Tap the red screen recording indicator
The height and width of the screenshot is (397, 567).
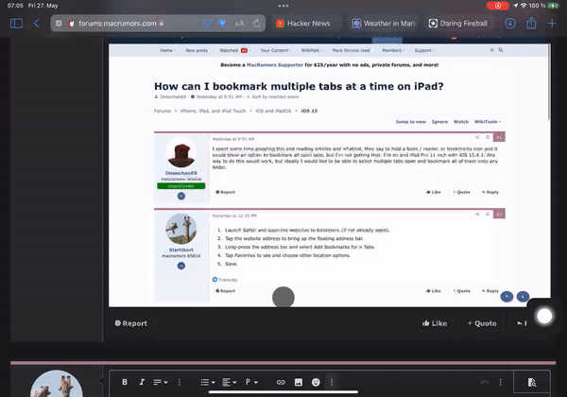pyautogui.click(x=498, y=6)
